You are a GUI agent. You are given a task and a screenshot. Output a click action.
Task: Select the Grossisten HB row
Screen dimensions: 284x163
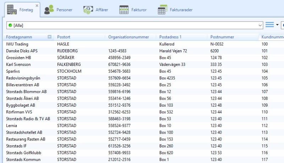143,58
